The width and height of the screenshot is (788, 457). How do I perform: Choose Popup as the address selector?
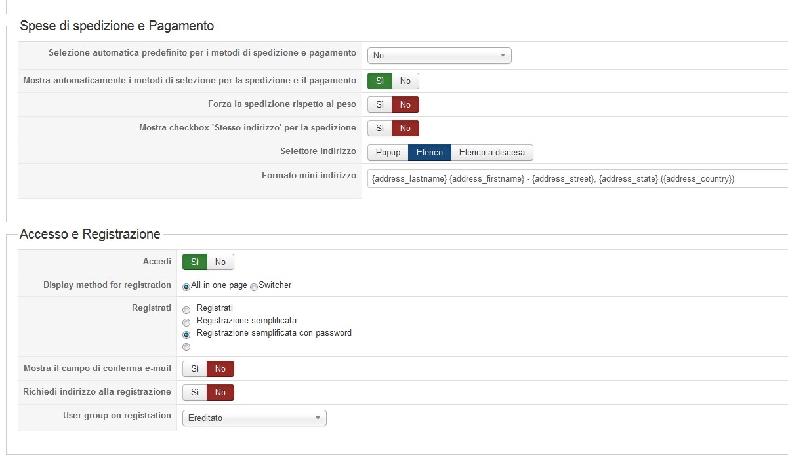point(388,153)
